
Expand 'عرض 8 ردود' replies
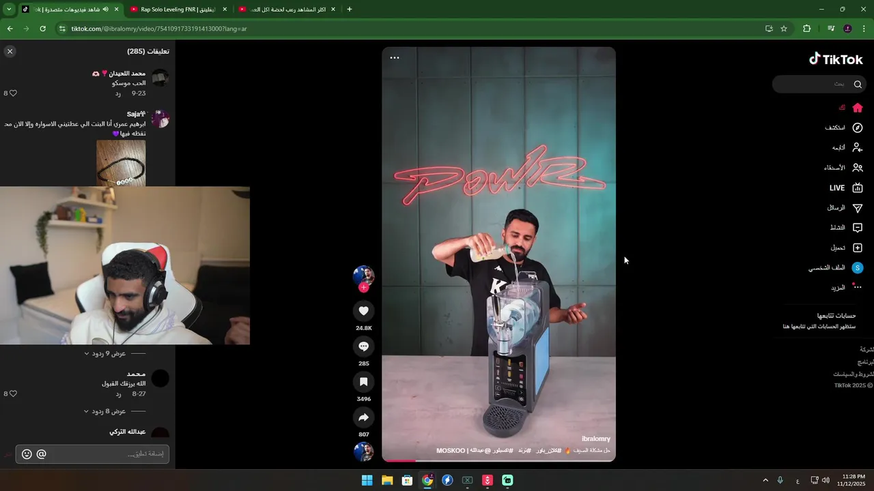108,412
